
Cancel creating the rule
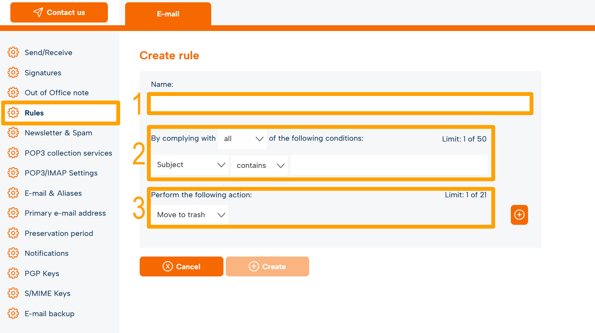coord(181,266)
